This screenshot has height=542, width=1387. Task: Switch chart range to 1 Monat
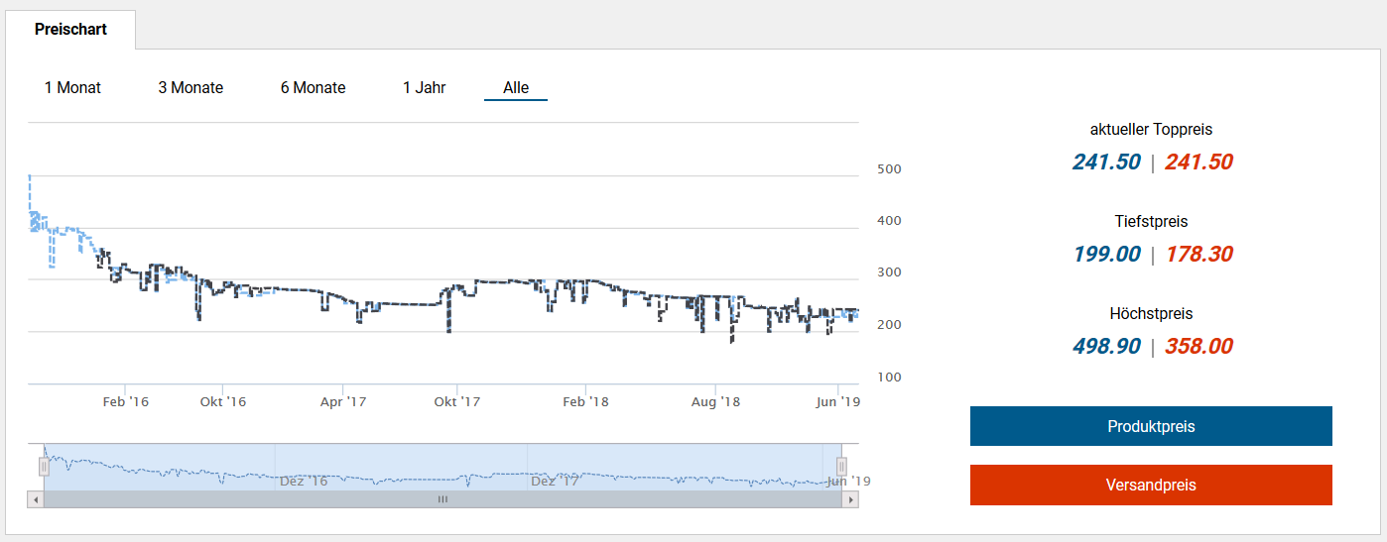(x=72, y=88)
